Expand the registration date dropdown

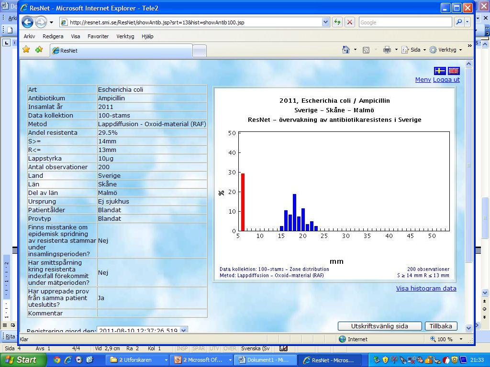(x=184, y=330)
